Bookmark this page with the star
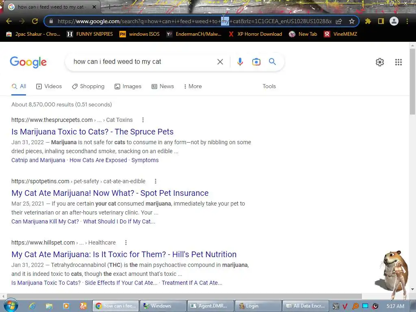 pos(352,21)
